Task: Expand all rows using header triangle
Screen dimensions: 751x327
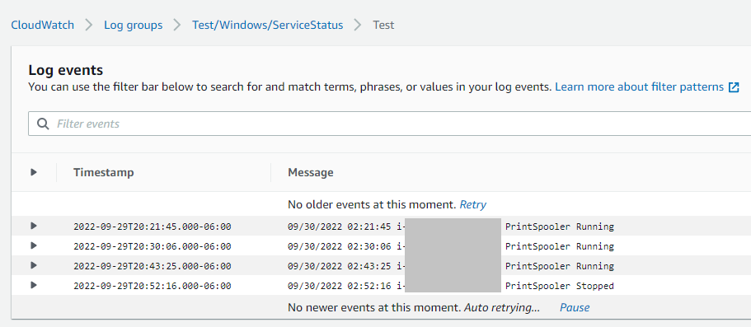Action: (x=34, y=172)
